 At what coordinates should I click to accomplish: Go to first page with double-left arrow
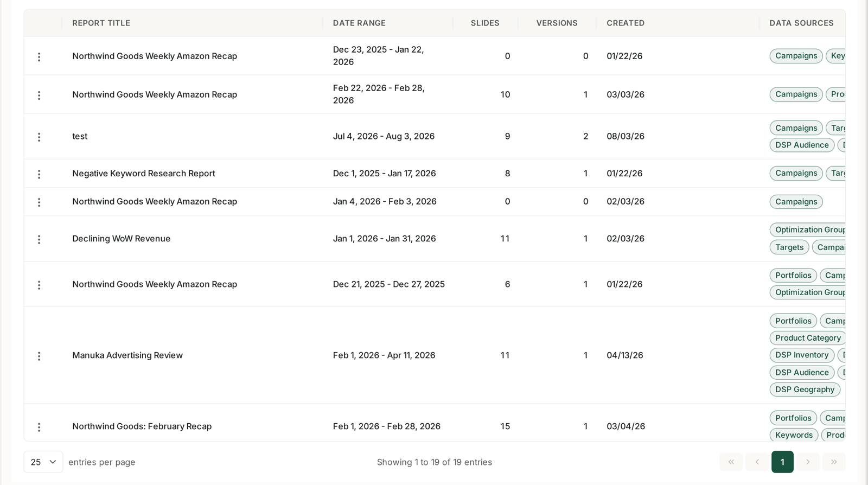click(731, 462)
